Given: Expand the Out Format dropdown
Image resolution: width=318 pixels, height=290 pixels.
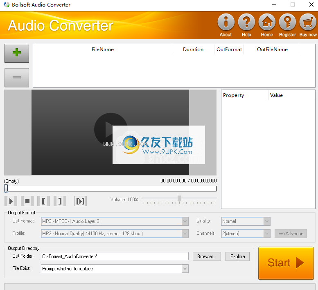Looking at the screenshot, I should (185, 221).
